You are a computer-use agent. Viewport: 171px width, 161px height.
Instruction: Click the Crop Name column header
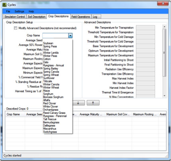click(x=15, y=114)
